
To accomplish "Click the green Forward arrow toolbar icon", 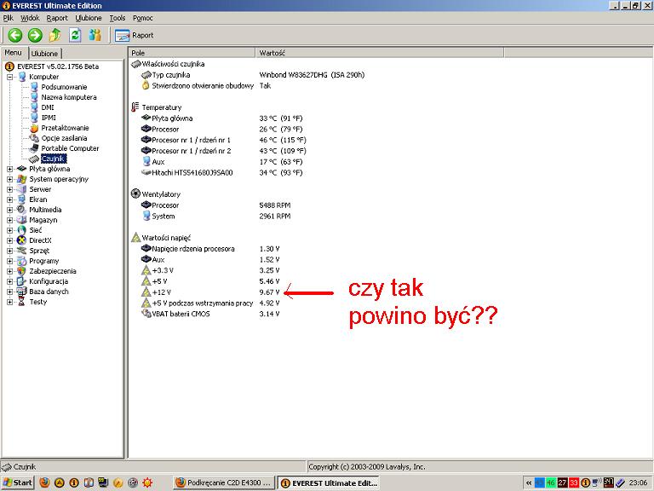I will (x=35, y=35).
